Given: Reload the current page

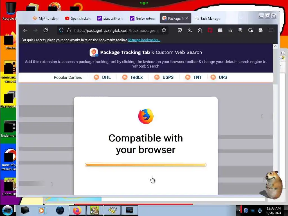Looking at the screenshot, I should coord(46,30).
